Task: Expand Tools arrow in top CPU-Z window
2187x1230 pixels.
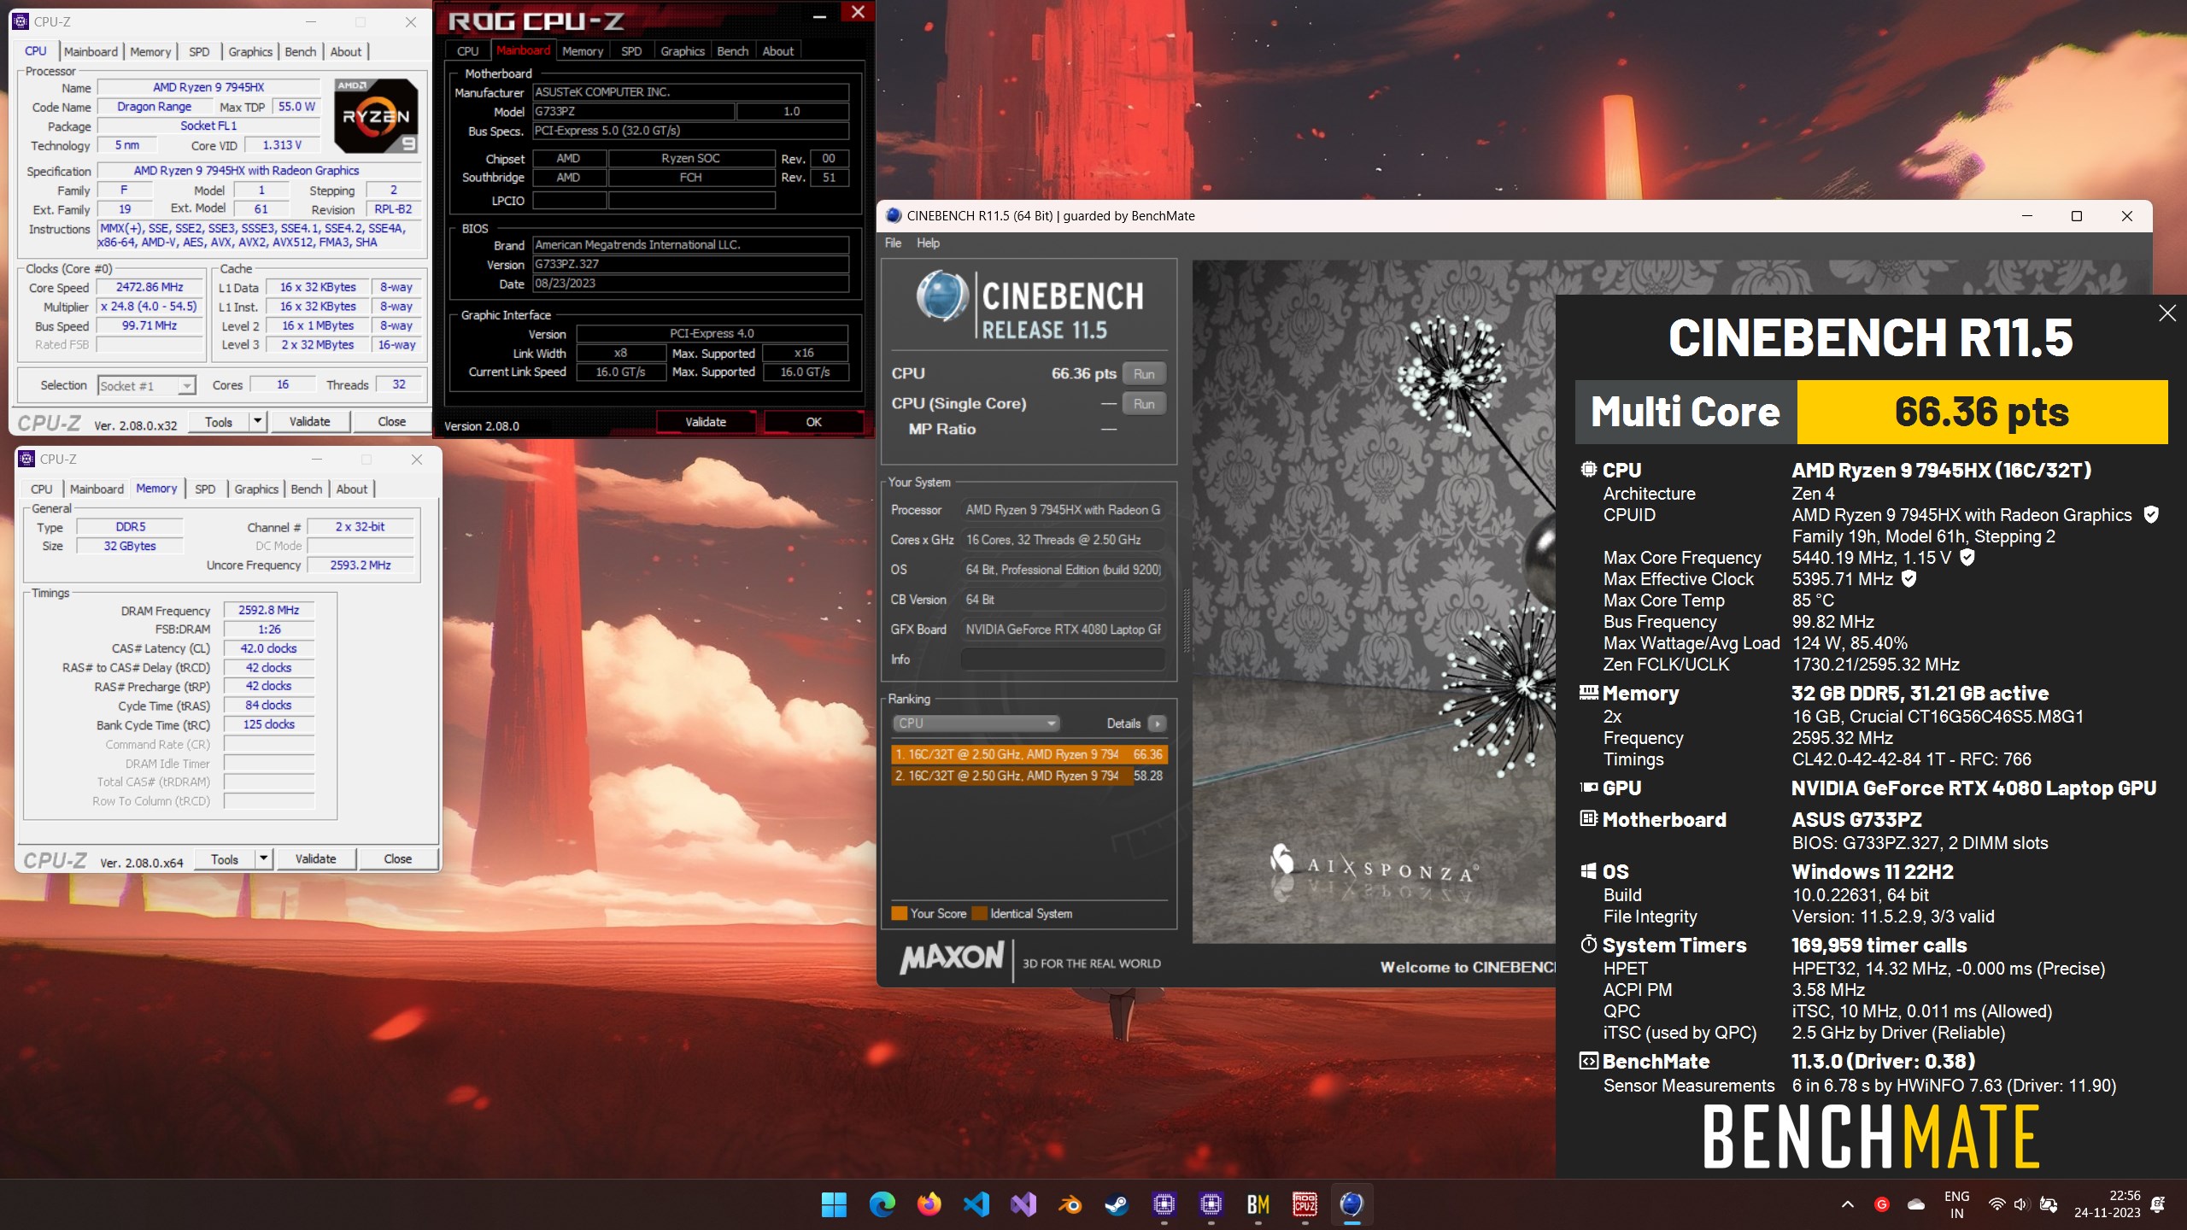Action: 257,421
